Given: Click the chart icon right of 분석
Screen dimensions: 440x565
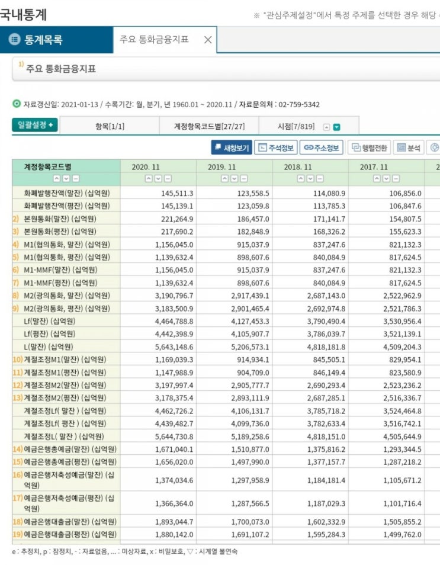Looking at the screenshot, I should pyautogui.click(x=434, y=147).
